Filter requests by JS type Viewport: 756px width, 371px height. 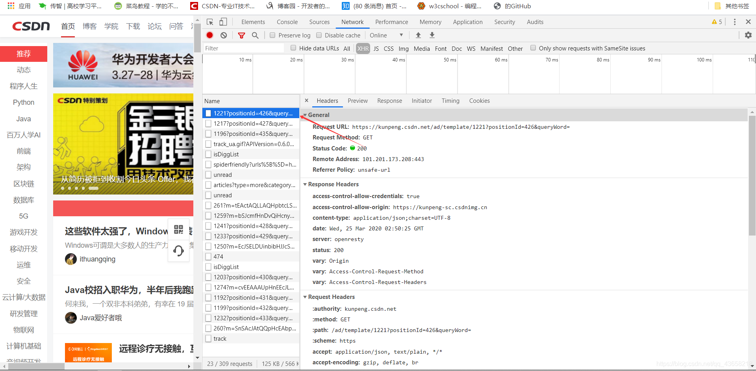coord(376,48)
